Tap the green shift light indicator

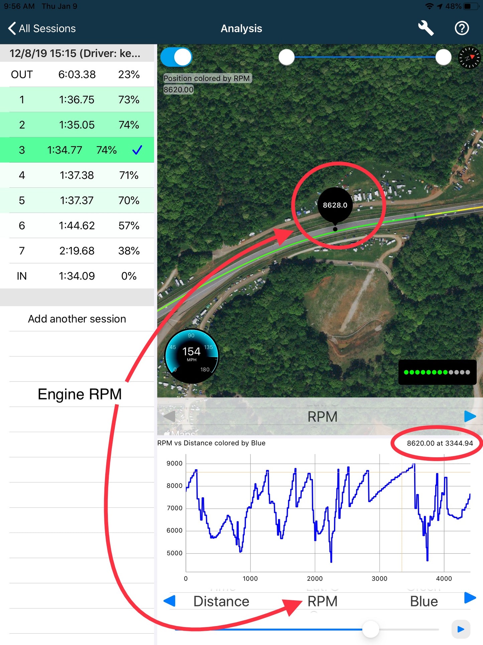click(x=437, y=372)
